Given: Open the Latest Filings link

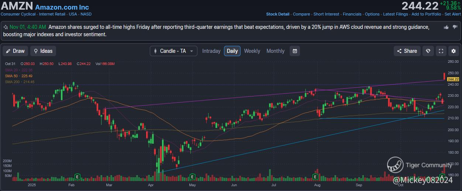Looking at the screenshot, I should click(x=396, y=14).
